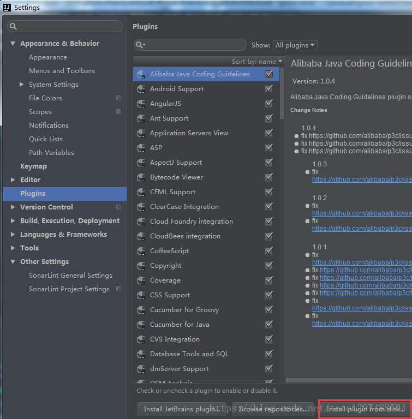The width and height of the screenshot is (412, 419).
Task: Click the project-level icon next to Version Control
Action: pos(119,207)
